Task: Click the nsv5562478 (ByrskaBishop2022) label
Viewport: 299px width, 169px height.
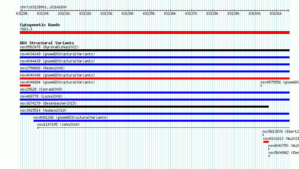Action: pos(49,47)
